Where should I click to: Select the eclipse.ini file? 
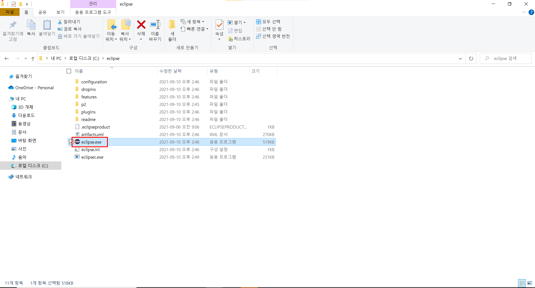point(172,150)
